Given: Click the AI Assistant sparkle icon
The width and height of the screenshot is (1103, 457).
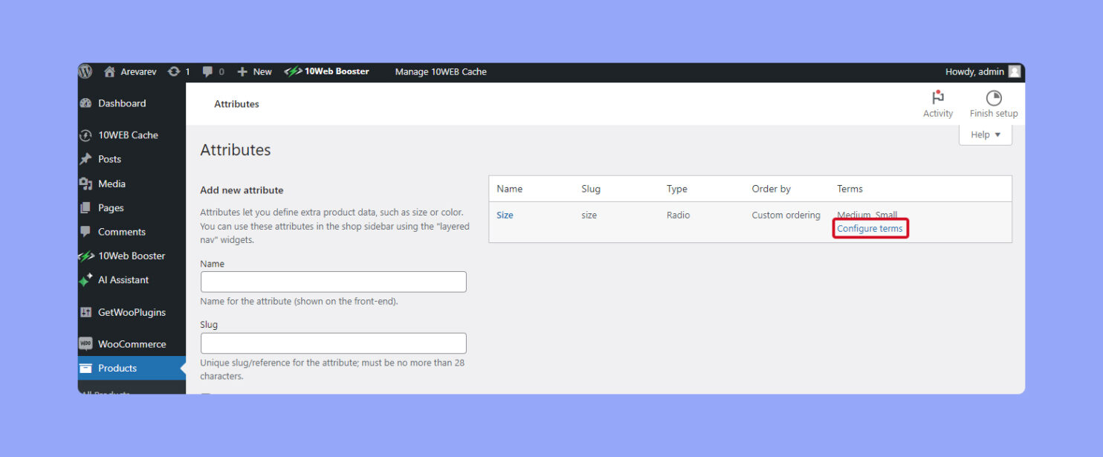Looking at the screenshot, I should [86, 280].
